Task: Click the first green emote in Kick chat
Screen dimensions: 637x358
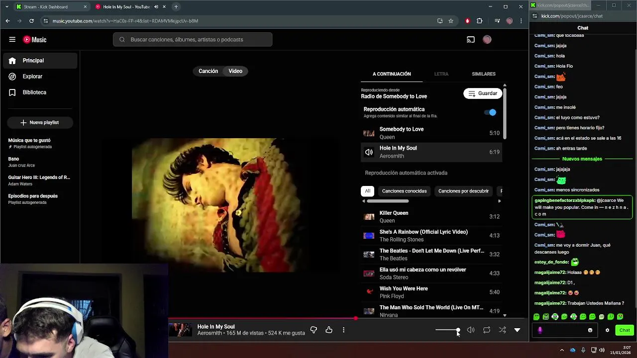Action: pos(536,317)
